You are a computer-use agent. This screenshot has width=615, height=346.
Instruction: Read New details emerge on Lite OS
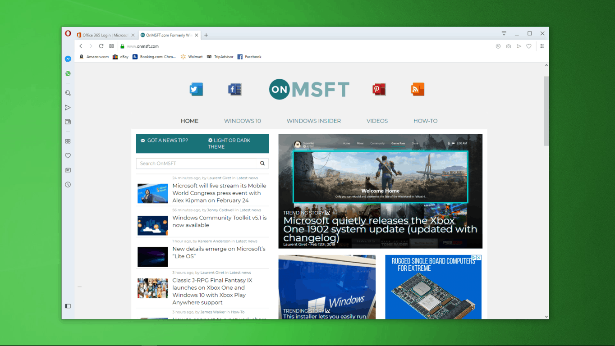click(x=219, y=252)
